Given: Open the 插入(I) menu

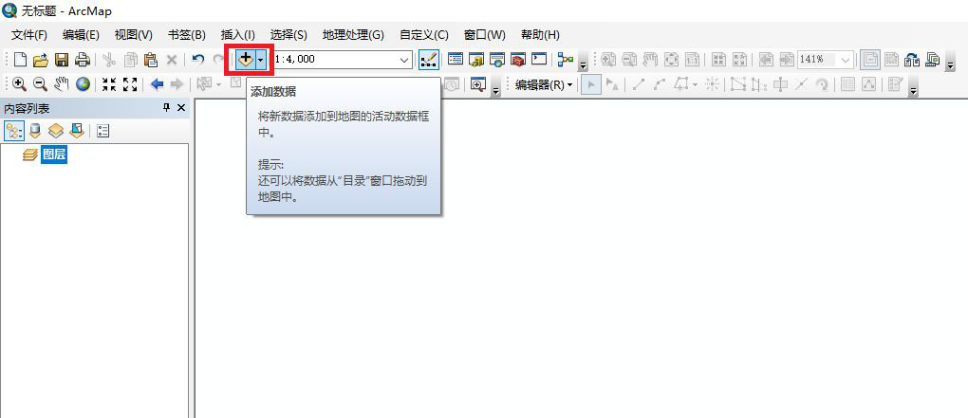Looking at the screenshot, I should point(237,35).
